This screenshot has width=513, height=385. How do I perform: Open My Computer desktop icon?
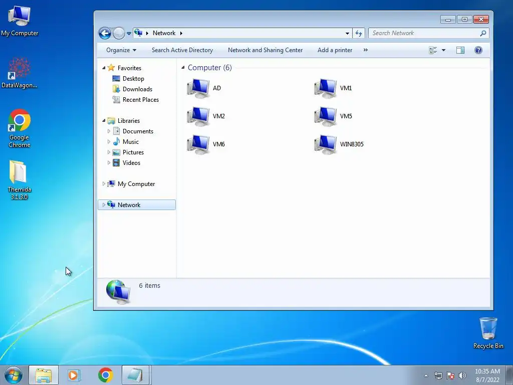tap(20, 21)
